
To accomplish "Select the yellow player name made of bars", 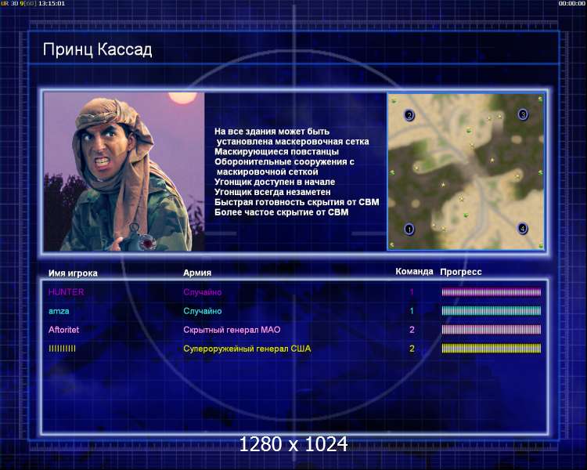I will click(x=62, y=349).
